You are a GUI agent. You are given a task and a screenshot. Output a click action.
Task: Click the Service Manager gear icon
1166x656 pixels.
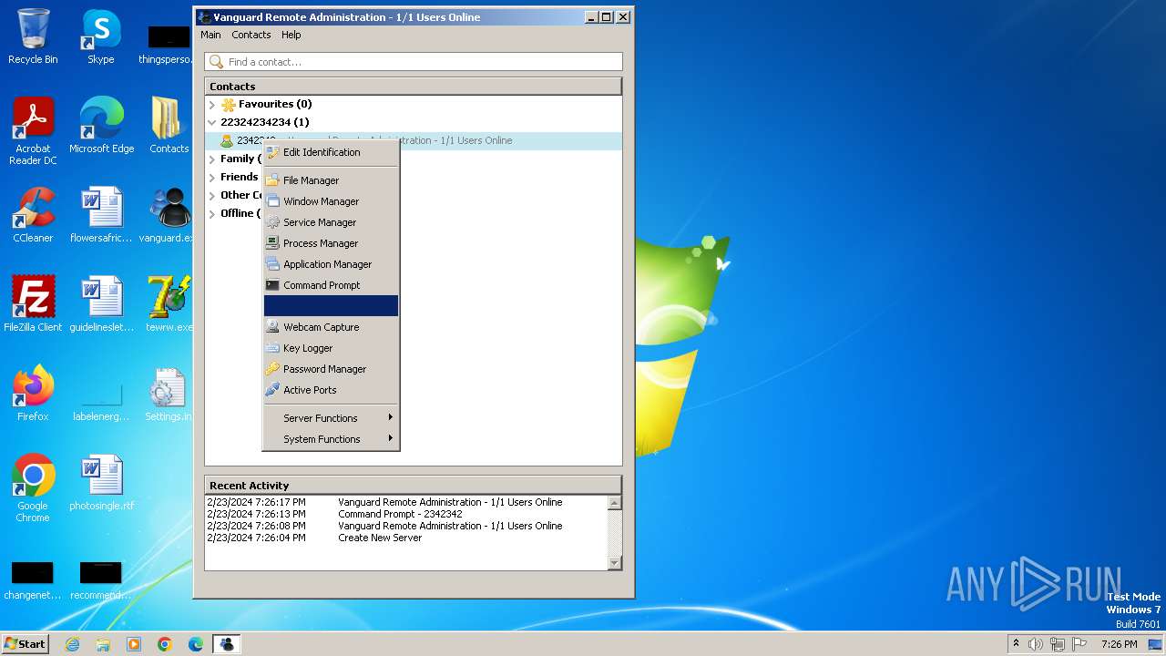tap(272, 222)
